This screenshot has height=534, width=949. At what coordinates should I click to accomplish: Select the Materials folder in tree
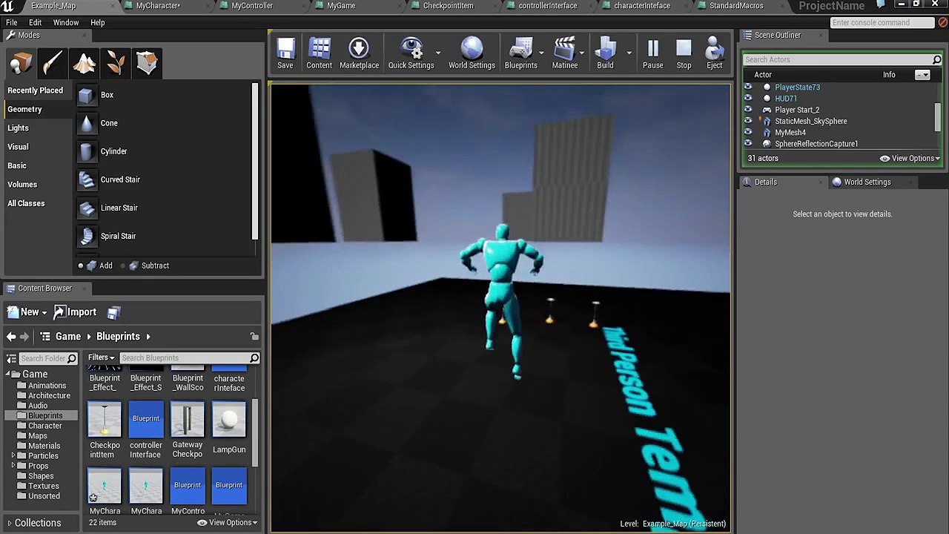click(44, 446)
